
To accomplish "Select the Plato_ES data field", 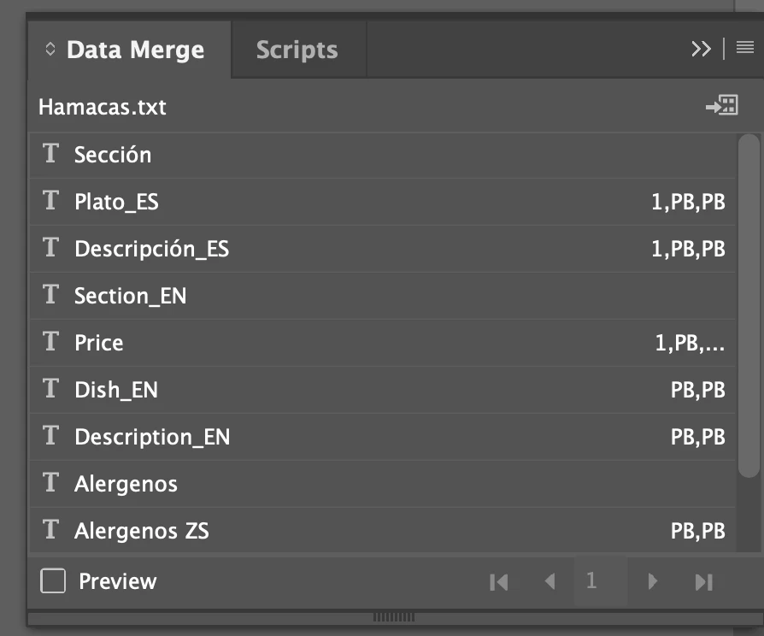I will click(x=383, y=202).
